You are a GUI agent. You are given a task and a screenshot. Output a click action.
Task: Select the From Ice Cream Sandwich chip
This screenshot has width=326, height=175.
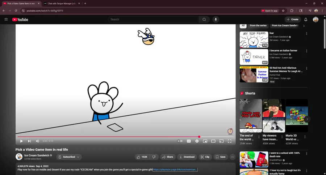click(x=285, y=26)
